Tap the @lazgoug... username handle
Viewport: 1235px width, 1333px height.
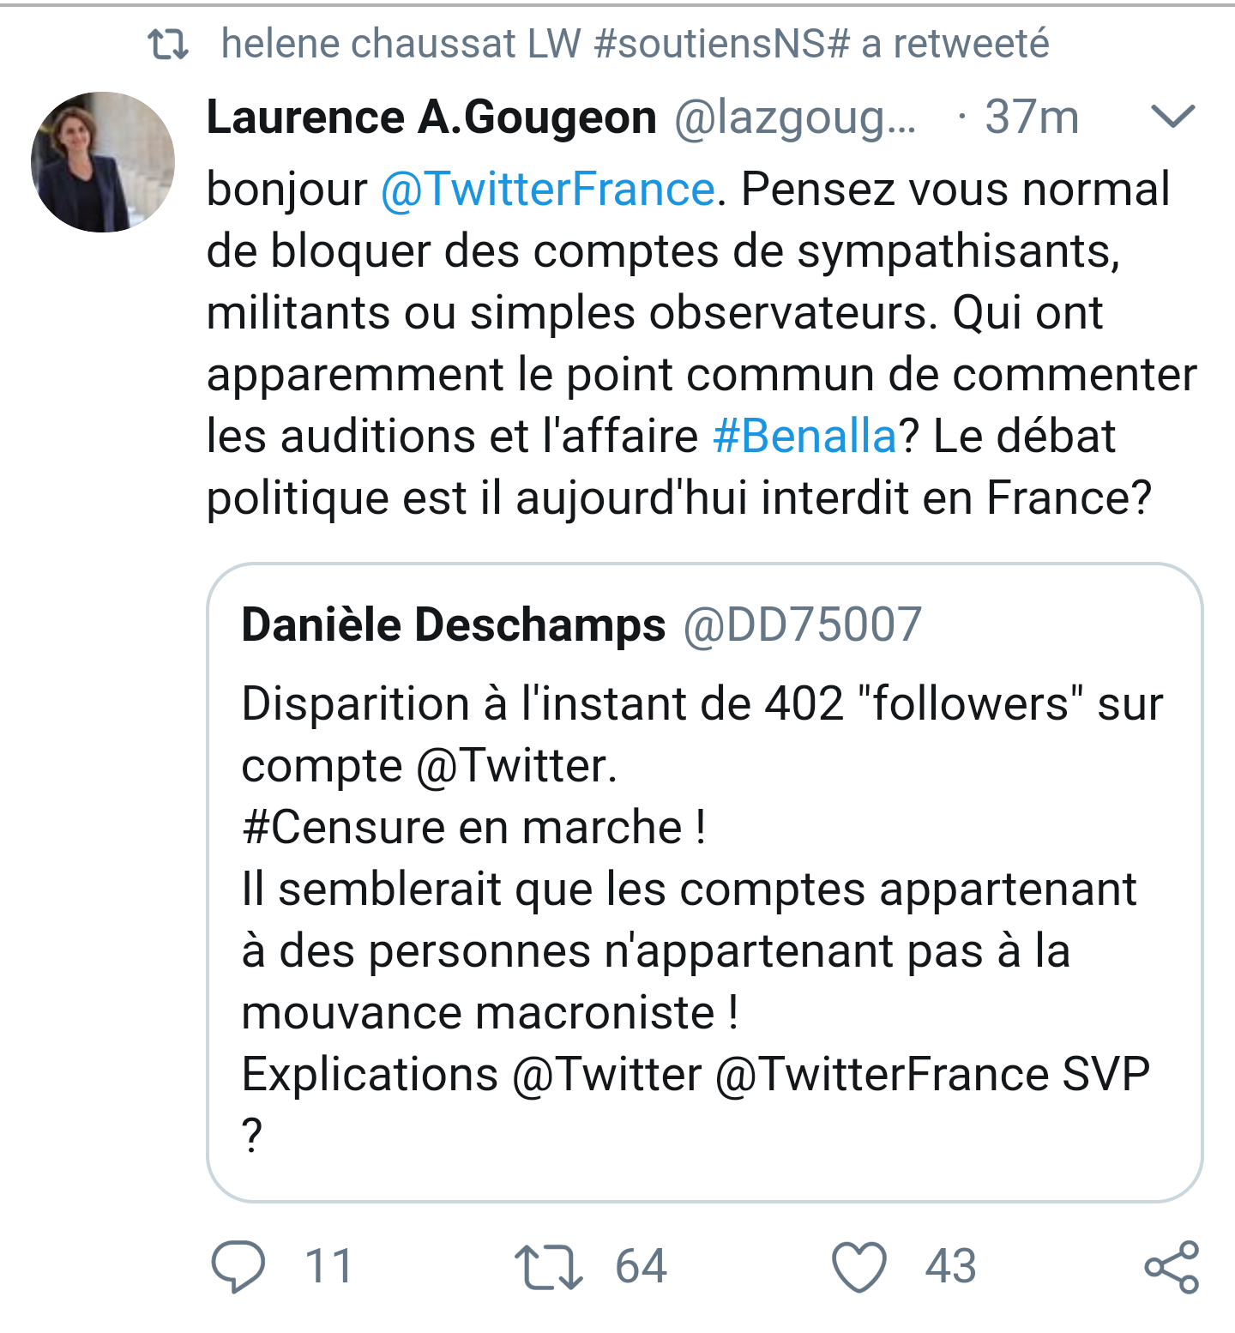(x=795, y=118)
